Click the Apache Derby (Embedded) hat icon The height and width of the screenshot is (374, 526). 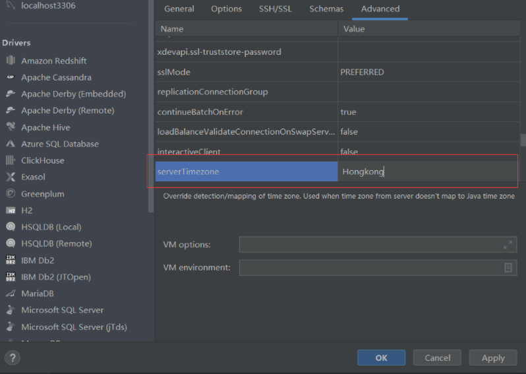[x=11, y=94]
